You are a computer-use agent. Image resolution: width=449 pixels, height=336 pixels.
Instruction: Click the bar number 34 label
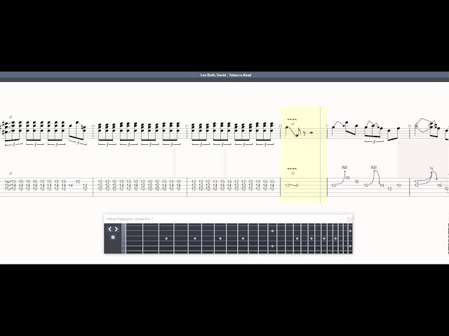coord(93,126)
